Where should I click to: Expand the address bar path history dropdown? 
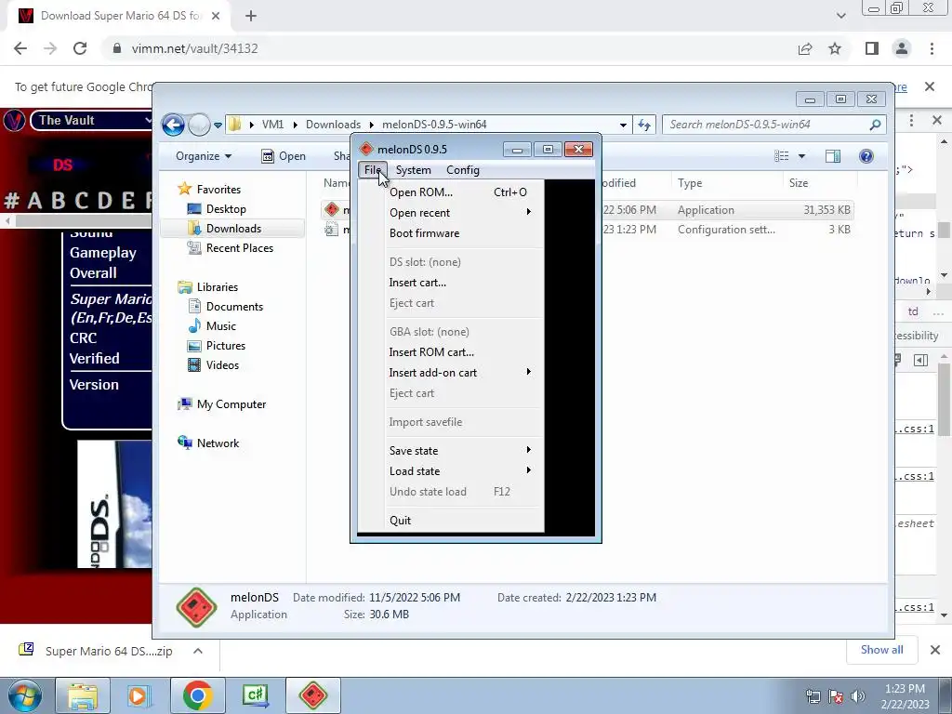(x=623, y=125)
